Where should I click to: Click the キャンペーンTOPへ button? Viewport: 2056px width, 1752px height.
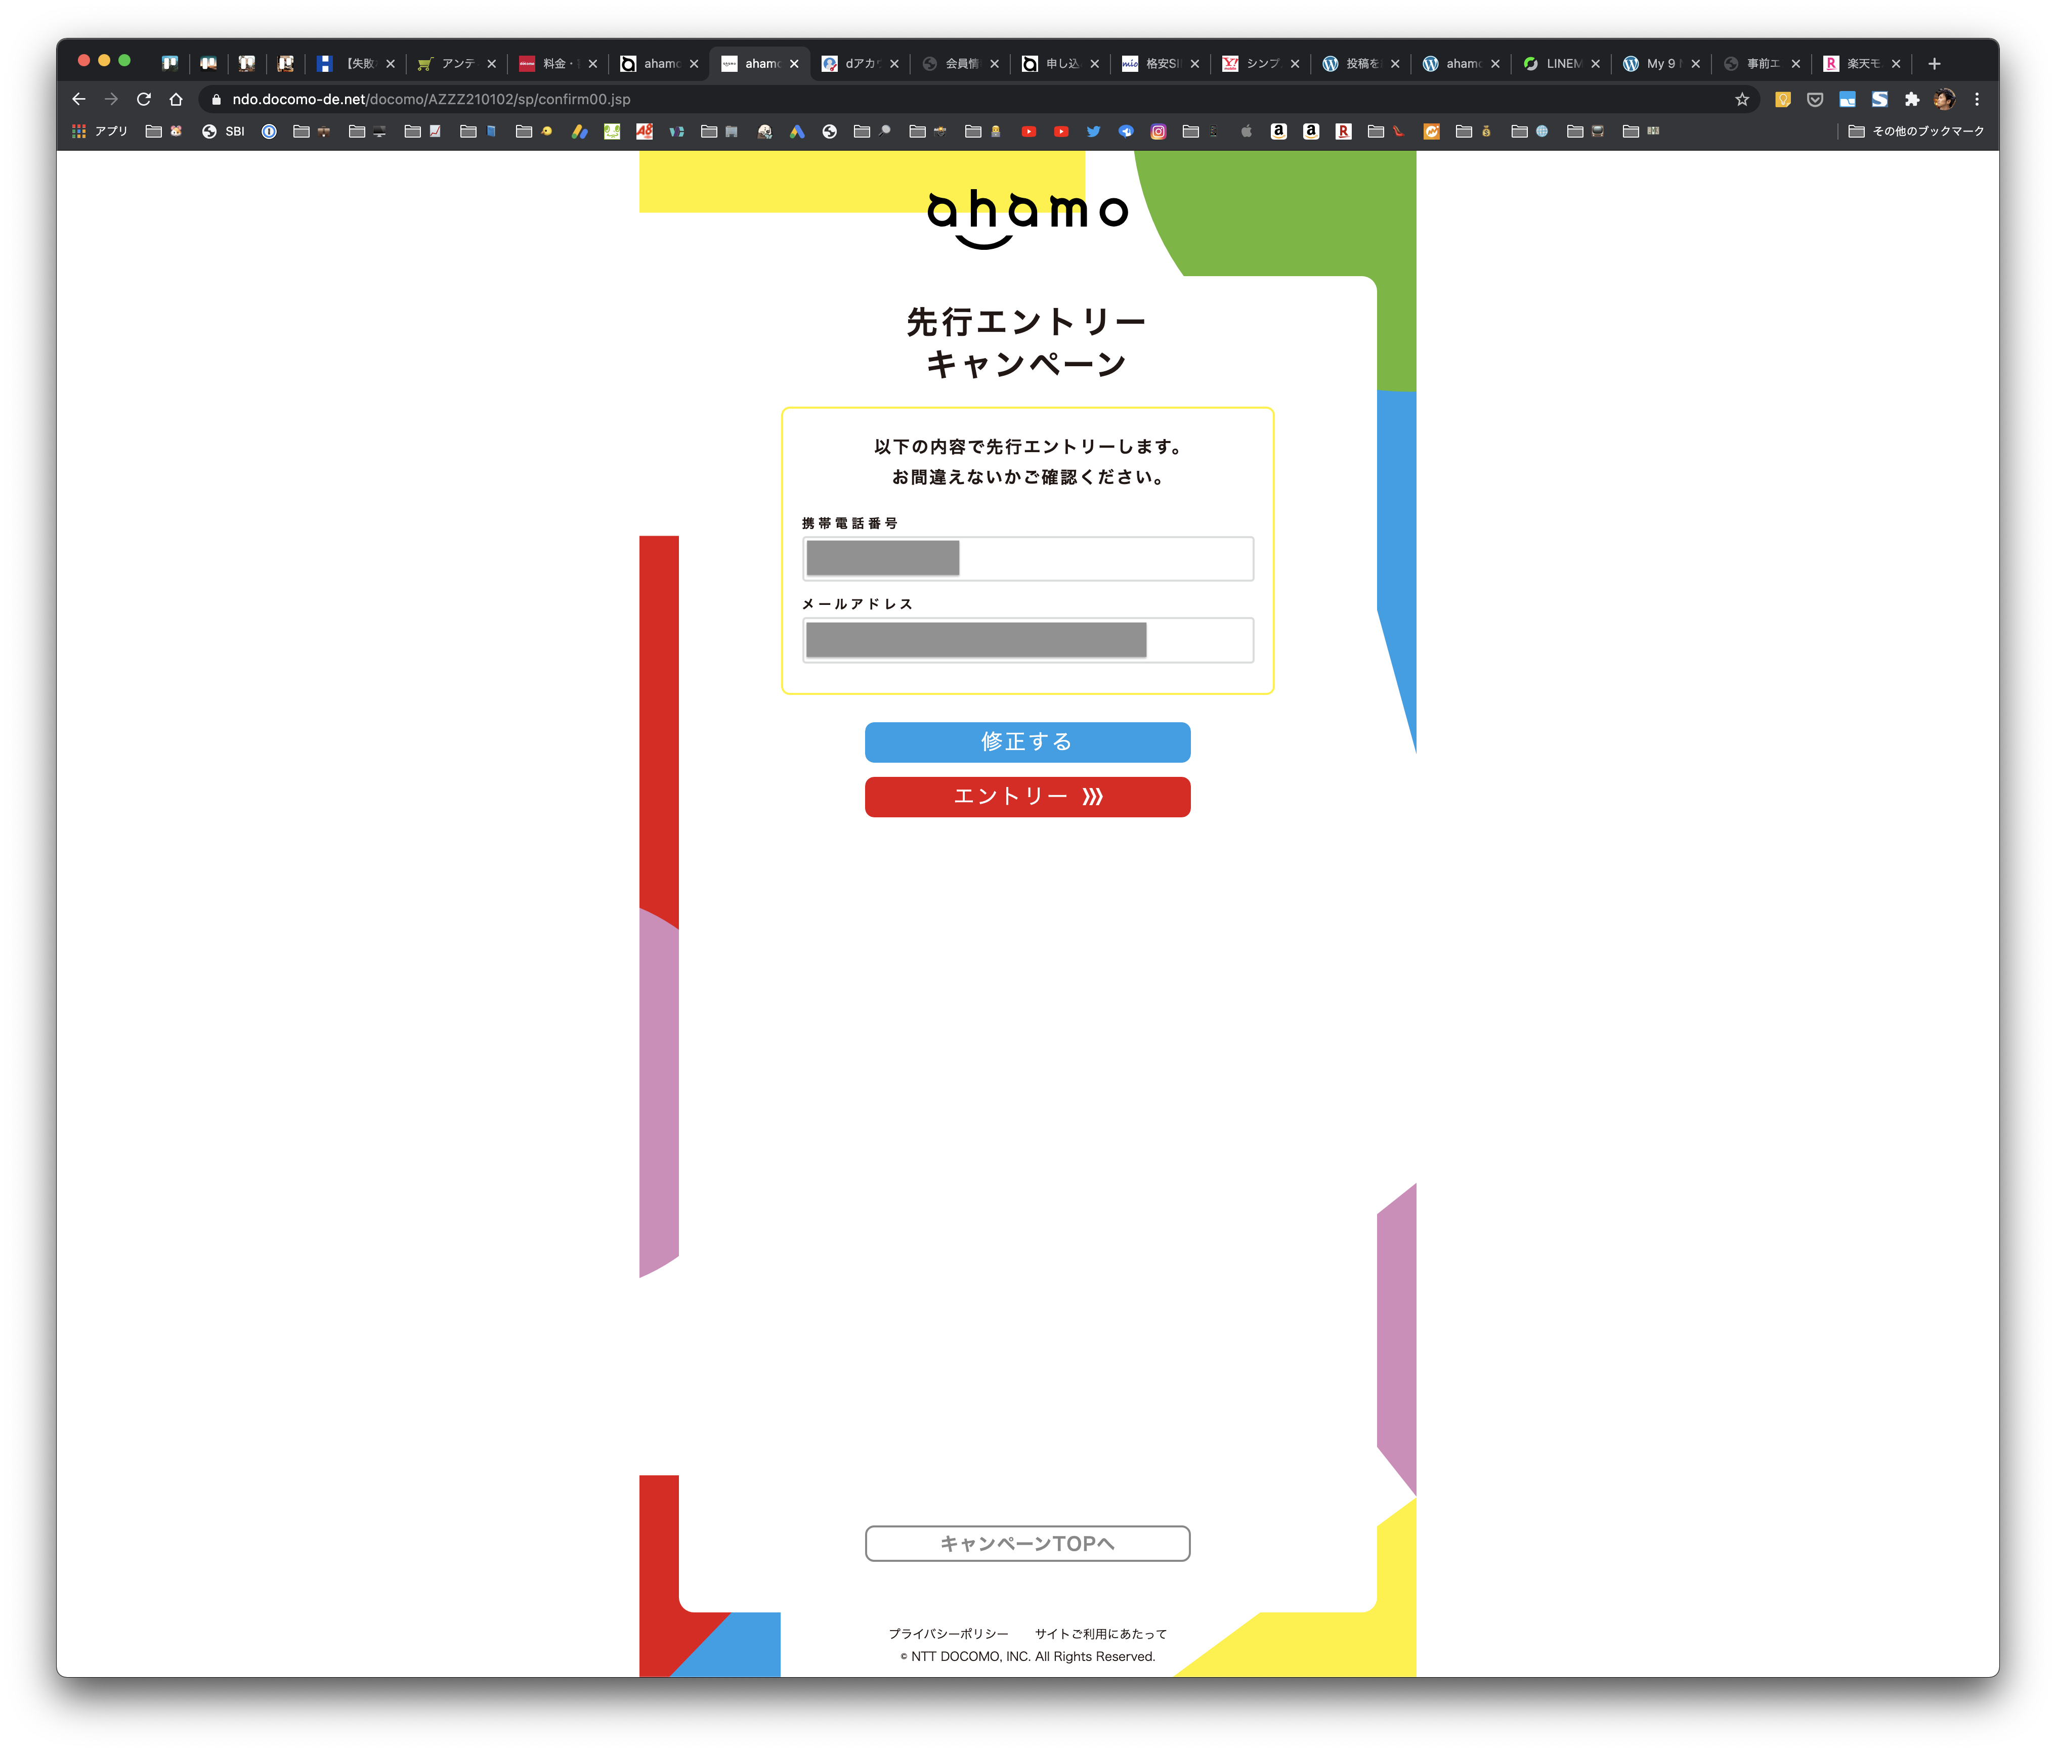pos(1027,1544)
